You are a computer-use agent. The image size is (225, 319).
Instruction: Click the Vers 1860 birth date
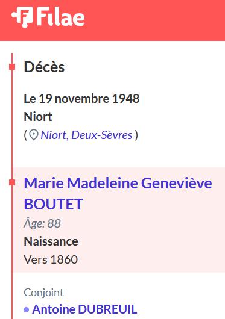coord(51,259)
